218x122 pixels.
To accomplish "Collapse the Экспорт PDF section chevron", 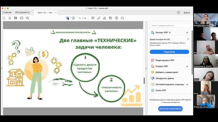I will (187, 33).
